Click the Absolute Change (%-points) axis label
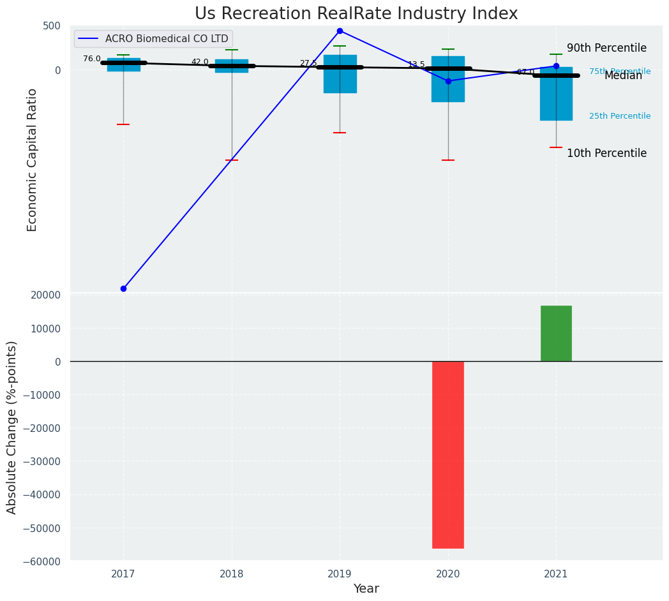This screenshot has height=601, width=669. click(12, 427)
